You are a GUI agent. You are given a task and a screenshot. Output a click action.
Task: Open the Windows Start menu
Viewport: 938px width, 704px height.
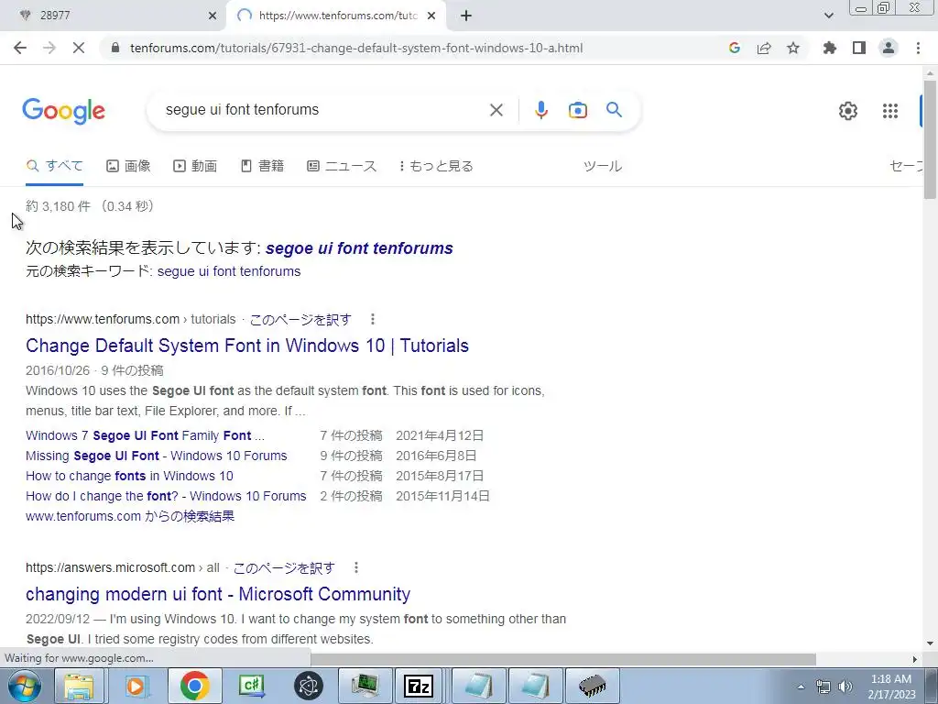point(24,686)
